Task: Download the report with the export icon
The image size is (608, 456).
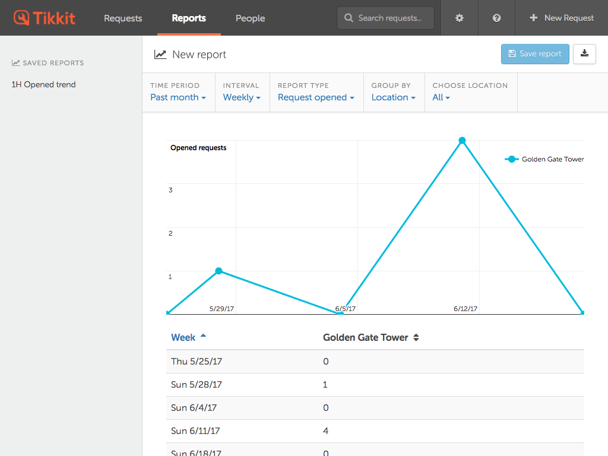Action: click(x=585, y=53)
